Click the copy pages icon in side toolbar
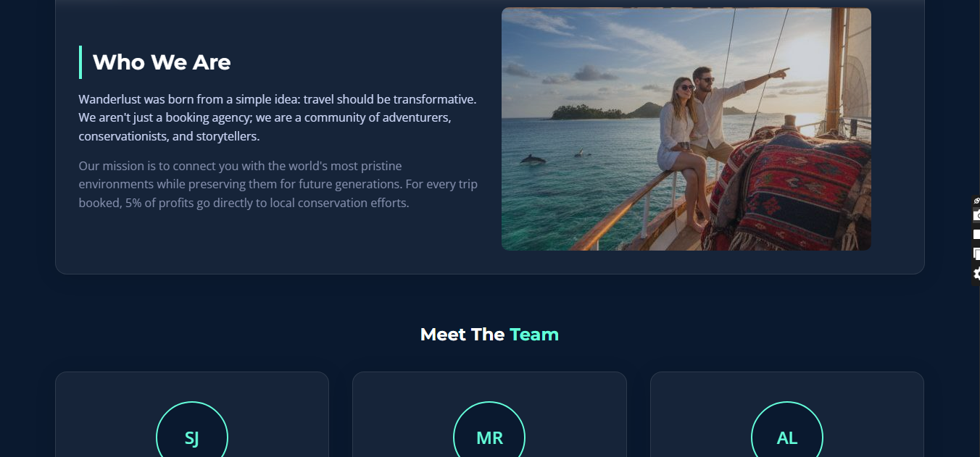 [976, 253]
